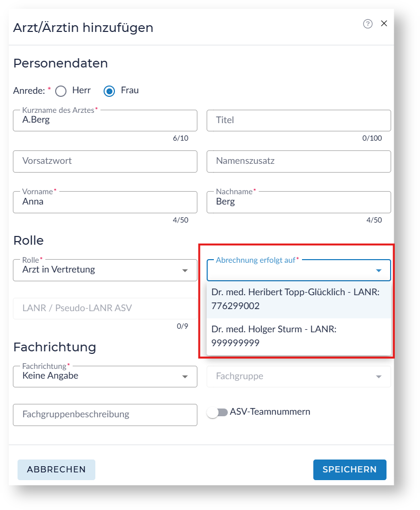Select the Herr radio button
Screen dimensions: 420x510
[61, 91]
